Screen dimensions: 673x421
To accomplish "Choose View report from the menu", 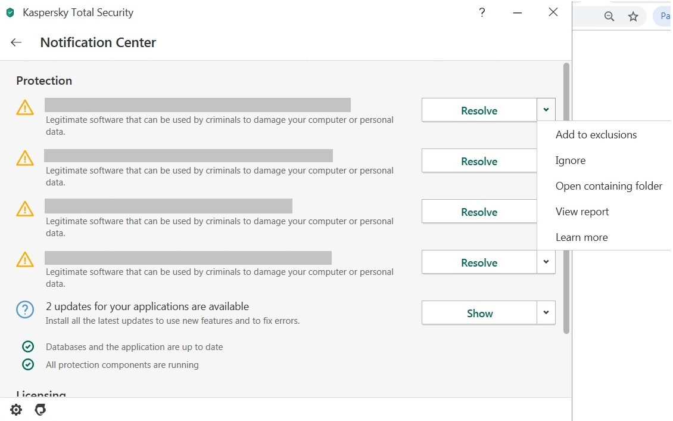I will pos(582,212).
